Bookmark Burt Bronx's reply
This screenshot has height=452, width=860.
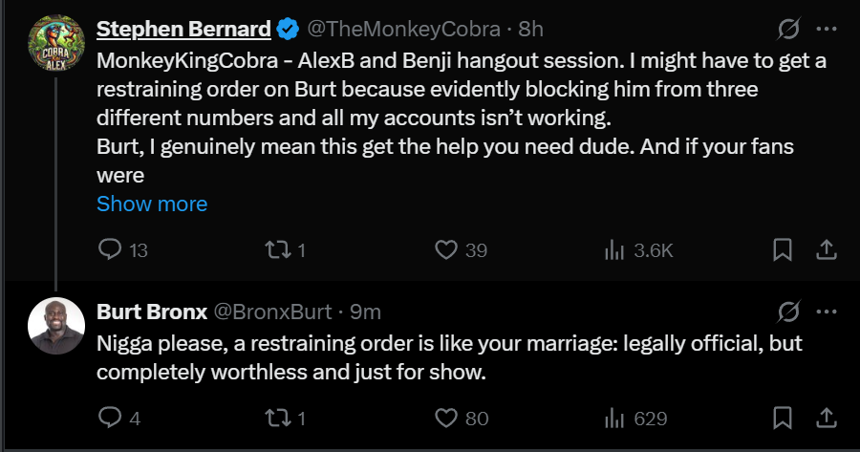point(782,419)
